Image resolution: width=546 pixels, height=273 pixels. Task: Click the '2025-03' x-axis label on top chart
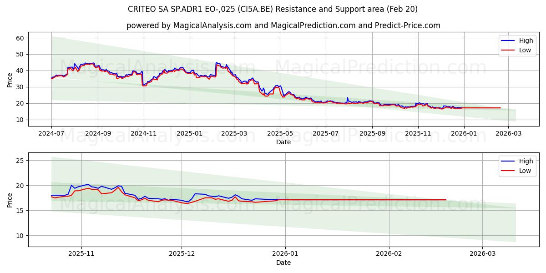pyautogui.click(x=234, y=134)
